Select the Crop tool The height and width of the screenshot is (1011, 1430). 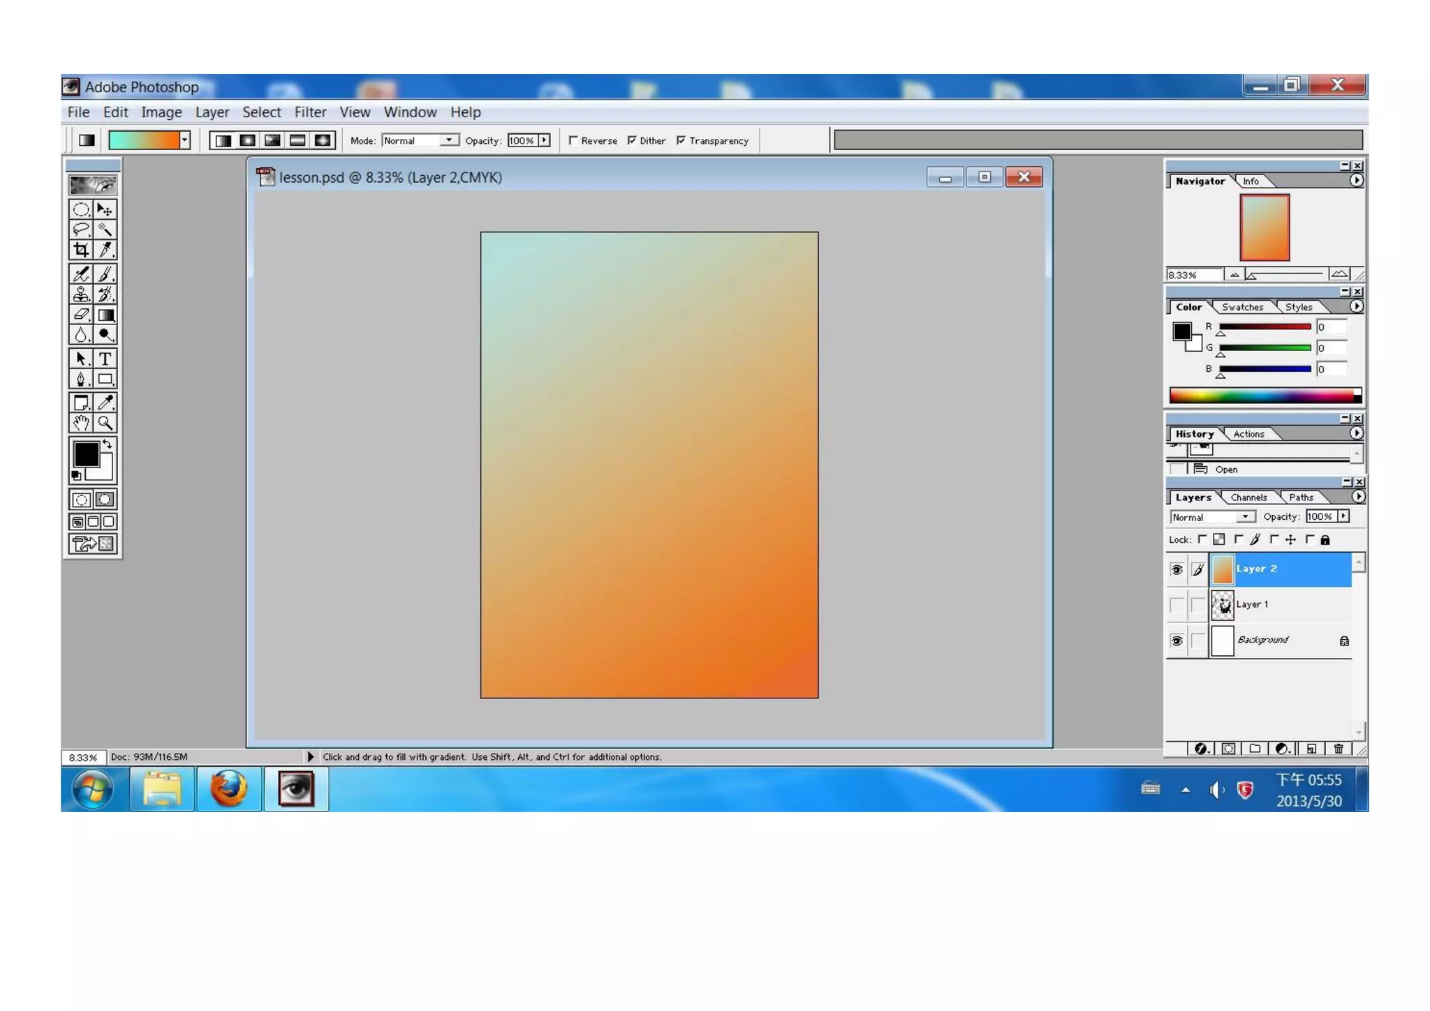point(81,250)
